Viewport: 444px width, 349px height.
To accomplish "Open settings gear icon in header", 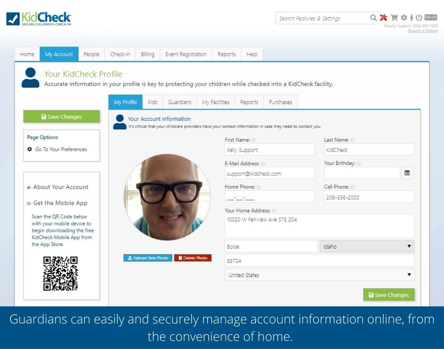I will [404, 18].
